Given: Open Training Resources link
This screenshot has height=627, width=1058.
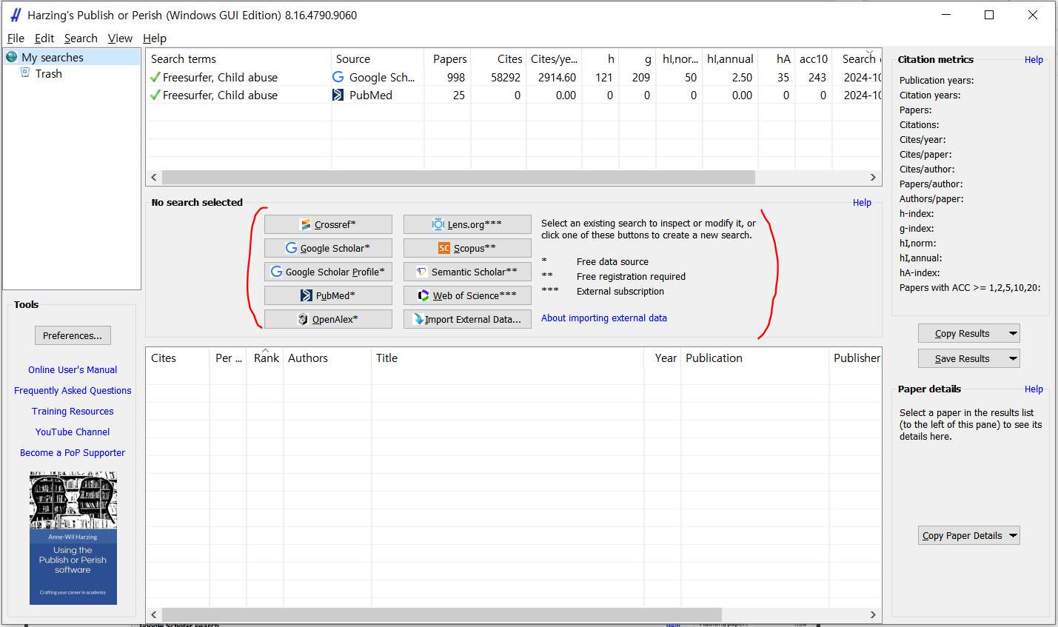Looking at the screenshot, I should (73, 411).
